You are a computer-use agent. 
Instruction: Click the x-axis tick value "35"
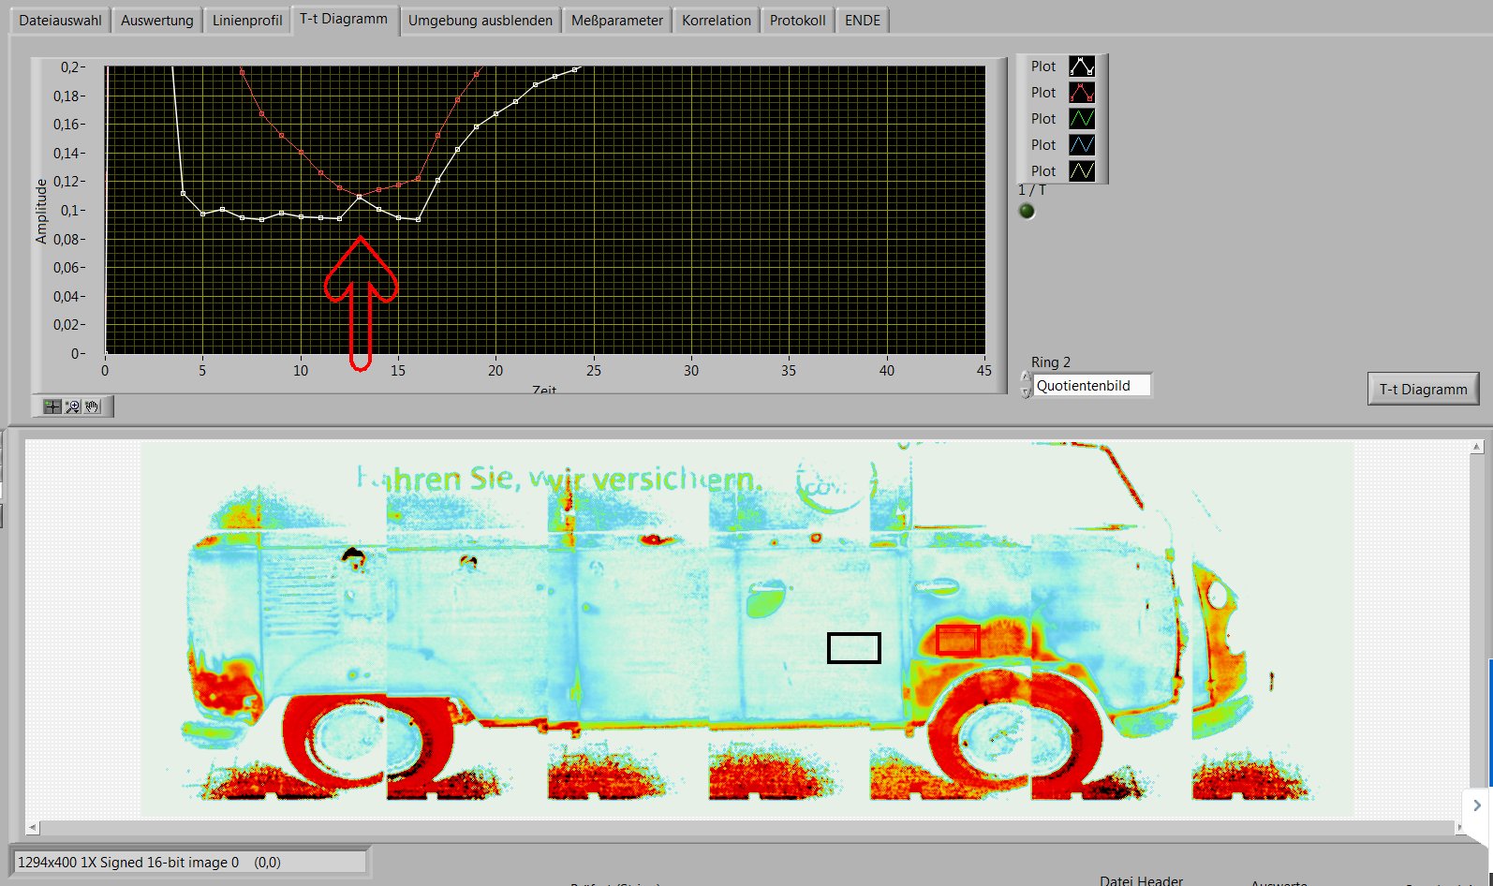click(789, 371)
